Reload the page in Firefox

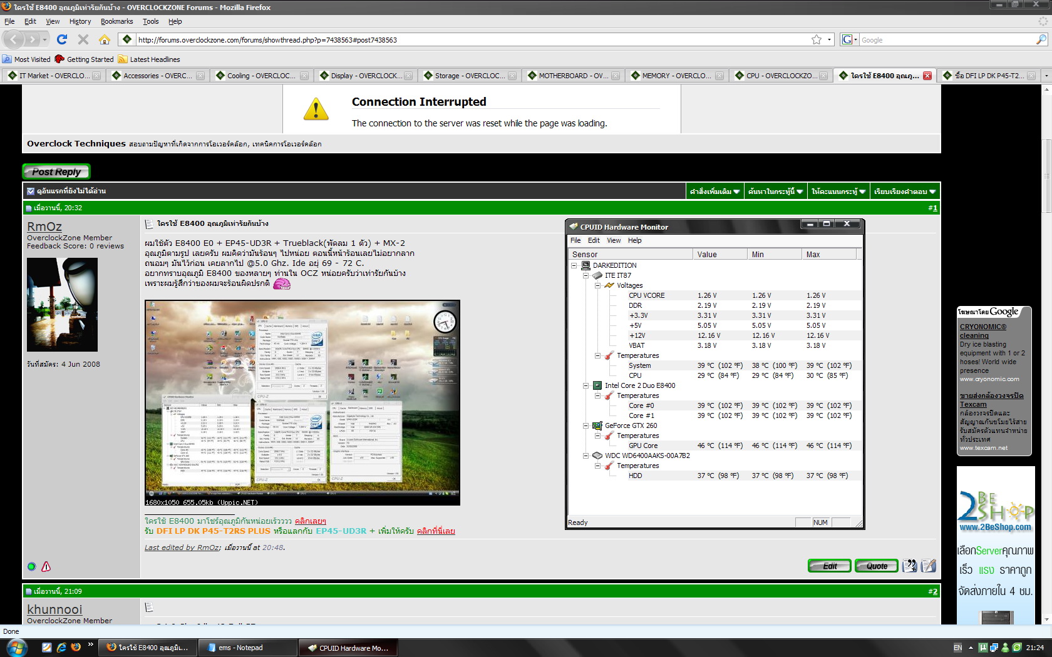point(61,39)
